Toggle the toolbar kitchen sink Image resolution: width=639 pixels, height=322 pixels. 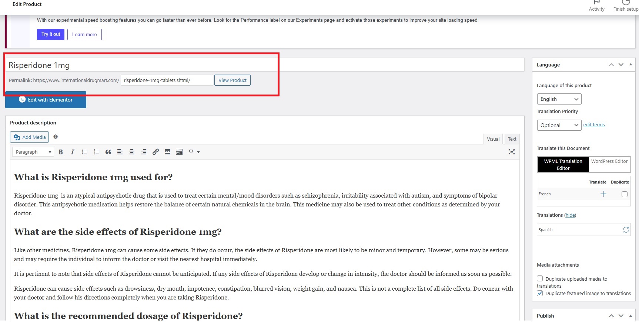(179, 152)
